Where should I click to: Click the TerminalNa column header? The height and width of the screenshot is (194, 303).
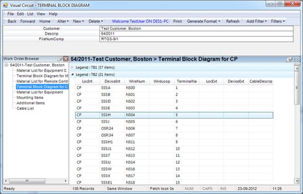(x=187, y=82)
